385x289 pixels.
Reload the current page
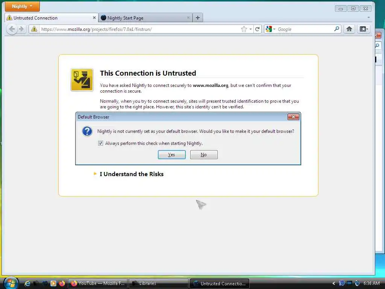(x=257, y=29)
